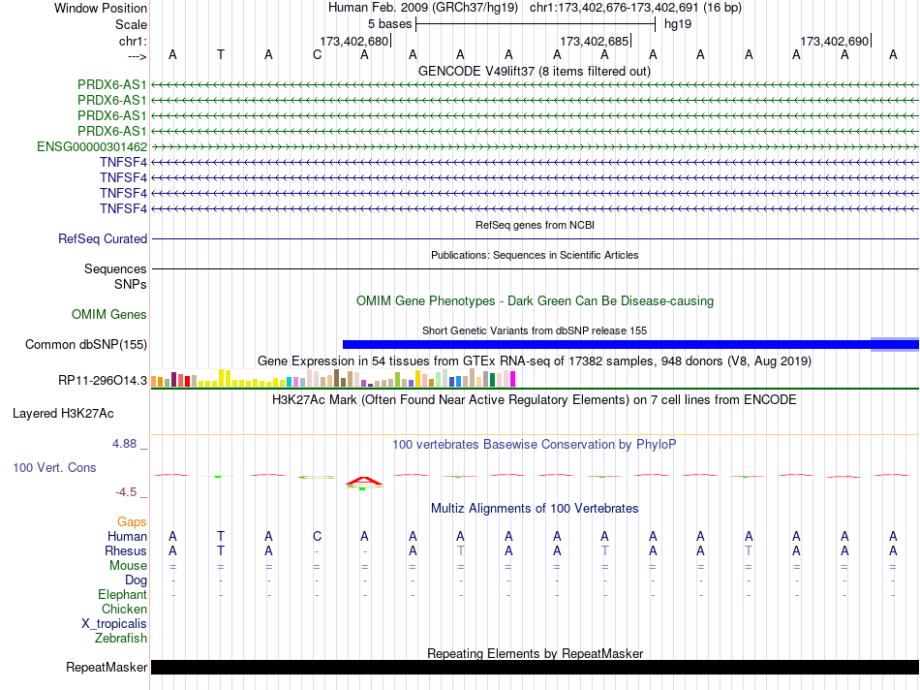Click the Sequences track label
Screen dimensions: 920x690
(115, 269)
